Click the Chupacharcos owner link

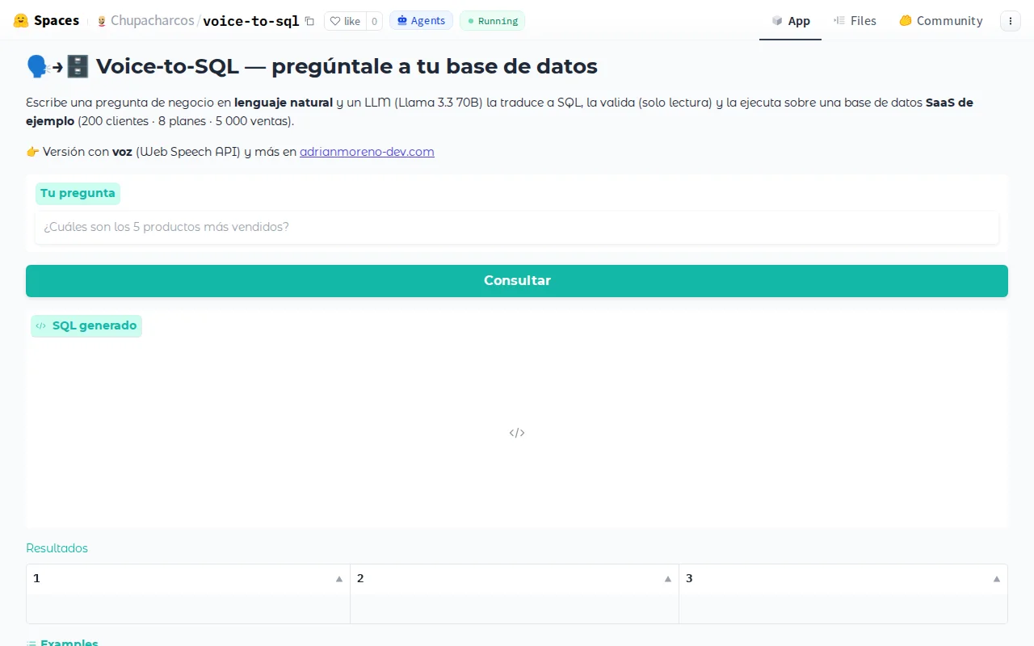pyautogui.click(x=152, y=21)
